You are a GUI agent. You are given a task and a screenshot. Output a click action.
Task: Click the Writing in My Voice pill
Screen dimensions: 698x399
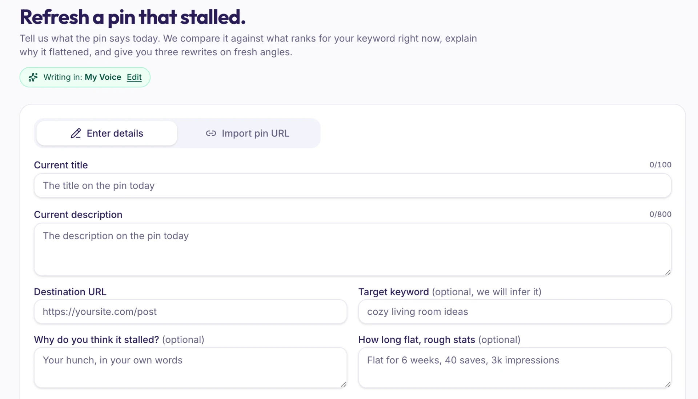click(x=85, y=77)
